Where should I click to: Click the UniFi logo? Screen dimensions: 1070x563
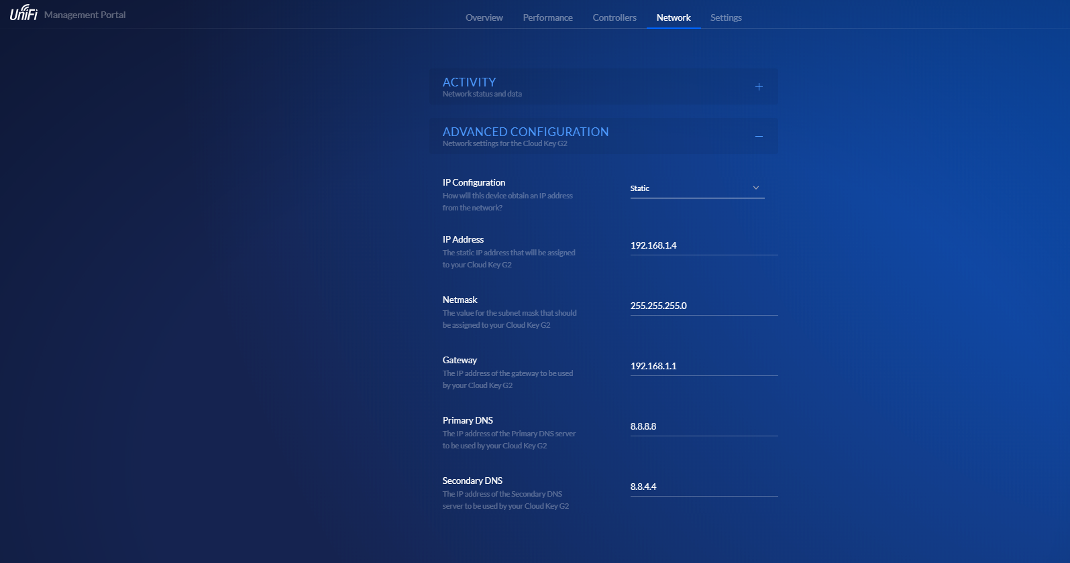(23, 13)
